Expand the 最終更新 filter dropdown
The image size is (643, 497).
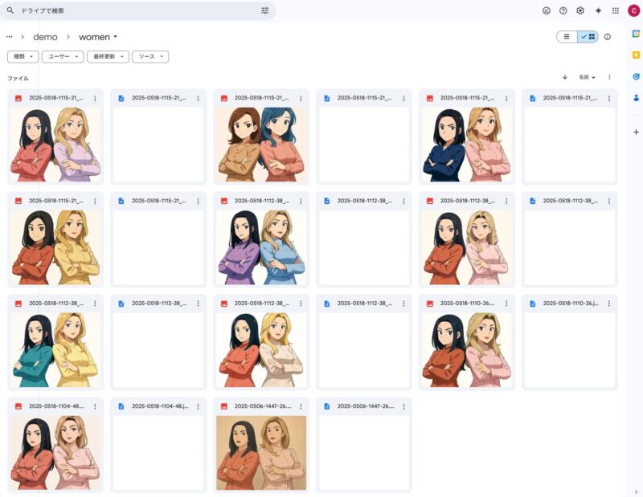pos(108,57)
